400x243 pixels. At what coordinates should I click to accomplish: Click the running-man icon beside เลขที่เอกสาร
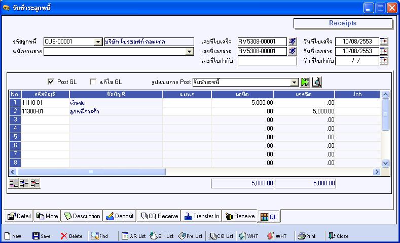[x=293, y=51]
